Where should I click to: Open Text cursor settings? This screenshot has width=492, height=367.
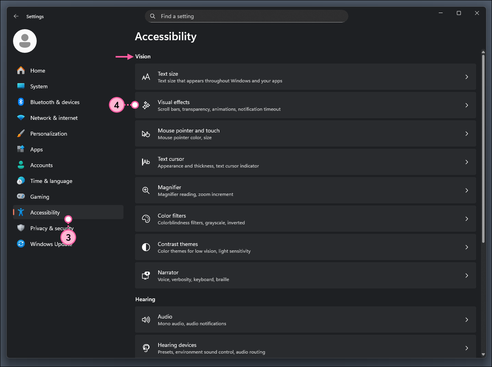tap(305, 162)
